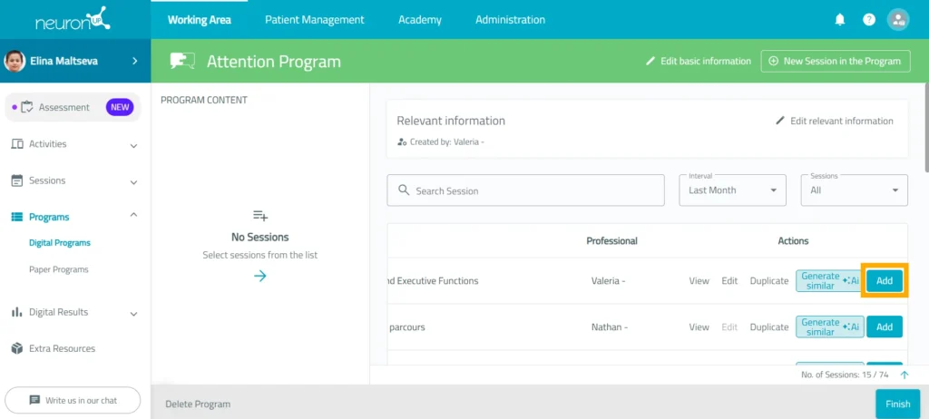The image size is (929, 419).
Task: Click the Finish button
Action: pos(897,404)
